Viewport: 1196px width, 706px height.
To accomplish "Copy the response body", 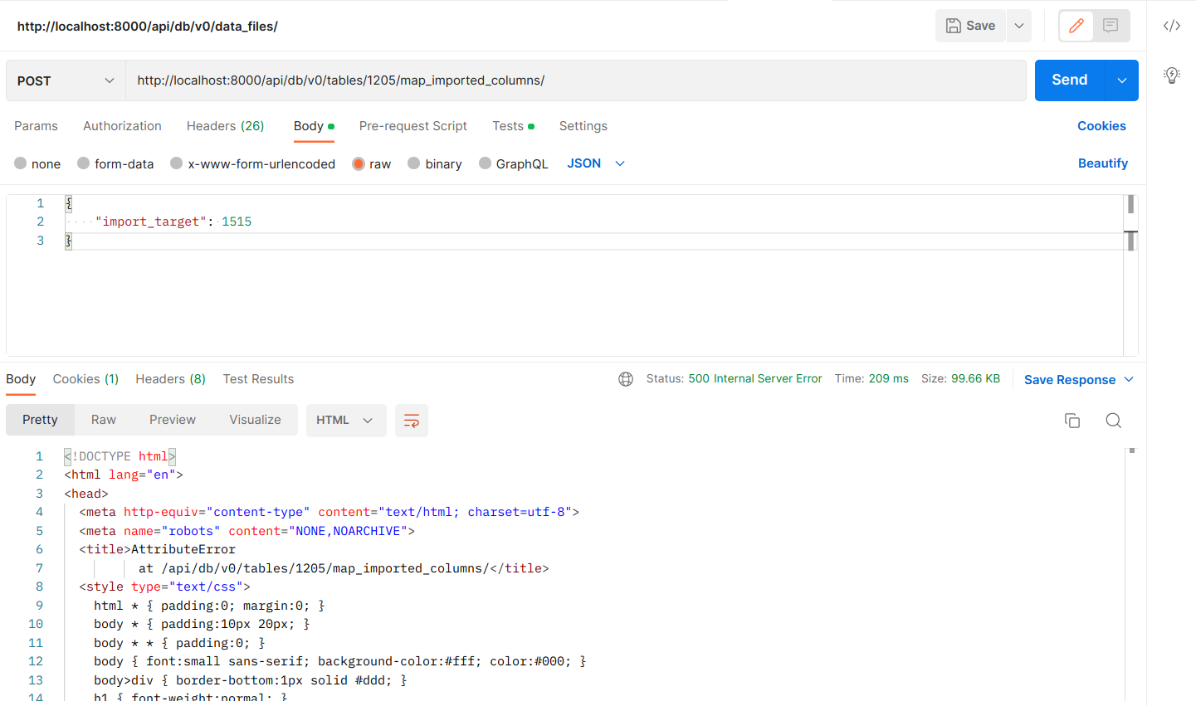I will [x=1072, y=421].
